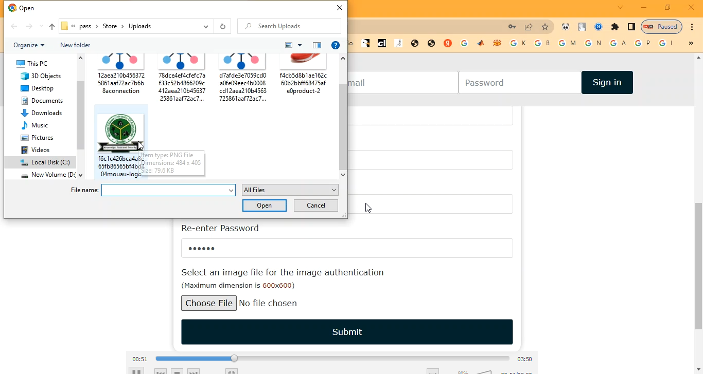703x374 pixels.
Task: Click New folder in dialog toolbar
Action: (x=75, y=45)
